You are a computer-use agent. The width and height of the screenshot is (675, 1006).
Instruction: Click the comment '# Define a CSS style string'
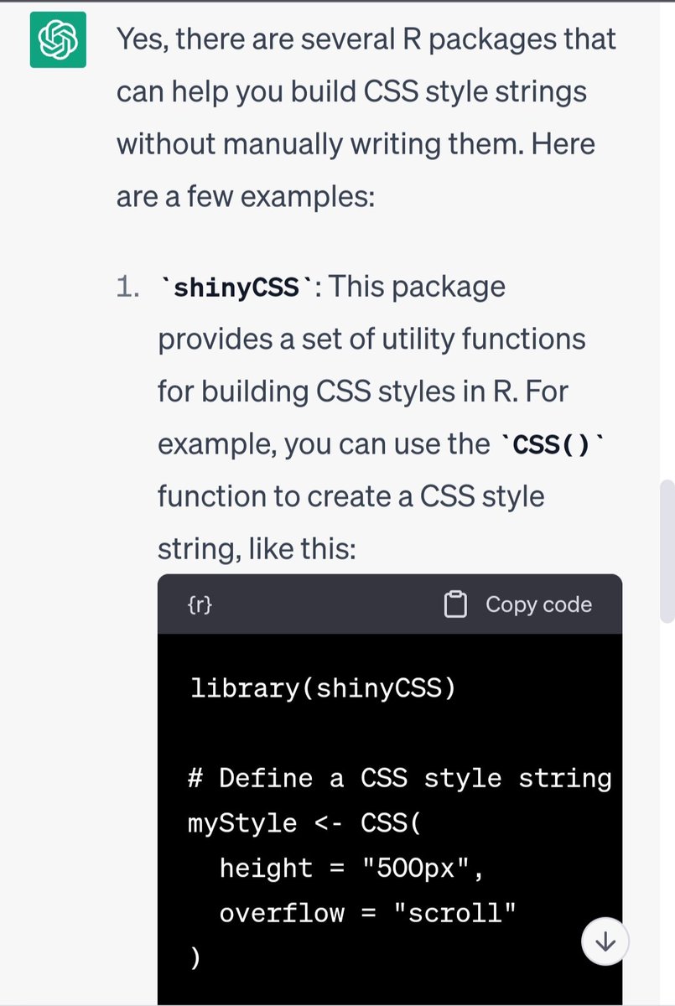pyautogui.click(x=400, y=778)
